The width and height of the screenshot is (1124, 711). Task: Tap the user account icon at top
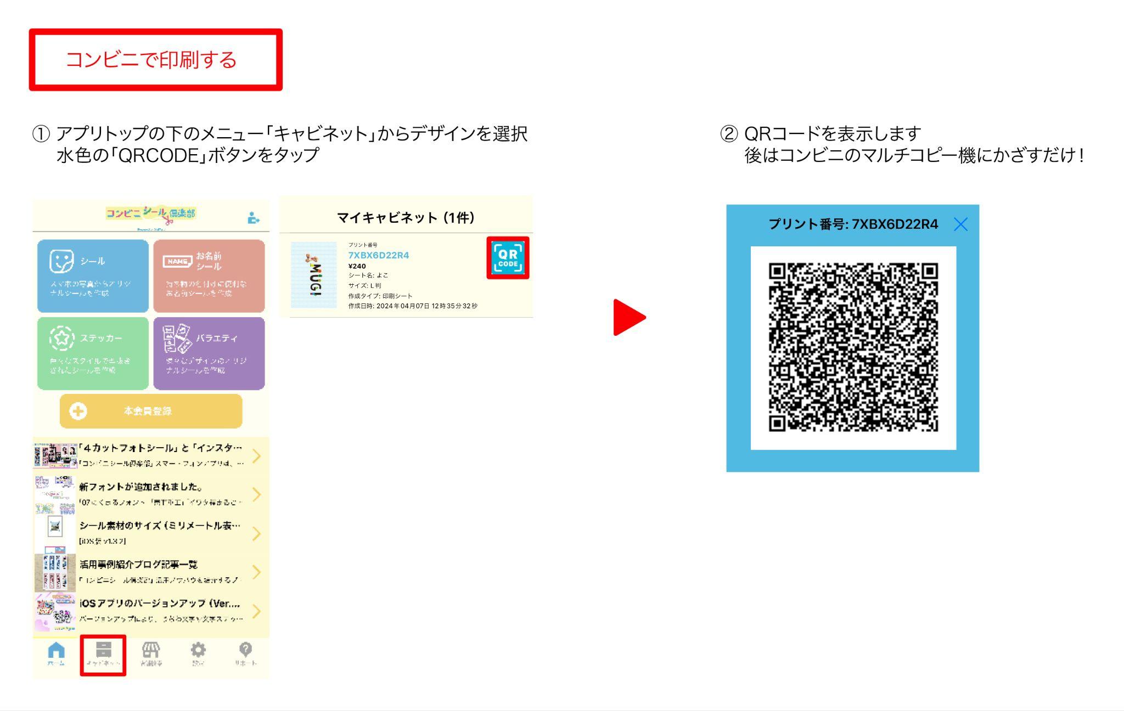point(253,218)
